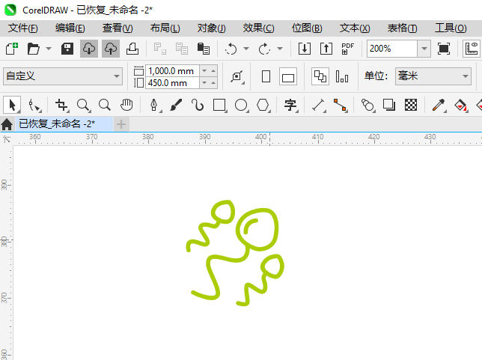The height and width of the screenshot is (360, 482).
Task: Open the 对象(J) menu
Action: (x=212, y=28)
